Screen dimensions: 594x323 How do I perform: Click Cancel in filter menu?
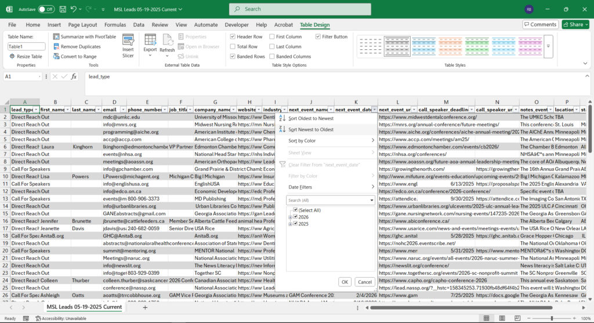pyautogui.click(x=365, y=282)
